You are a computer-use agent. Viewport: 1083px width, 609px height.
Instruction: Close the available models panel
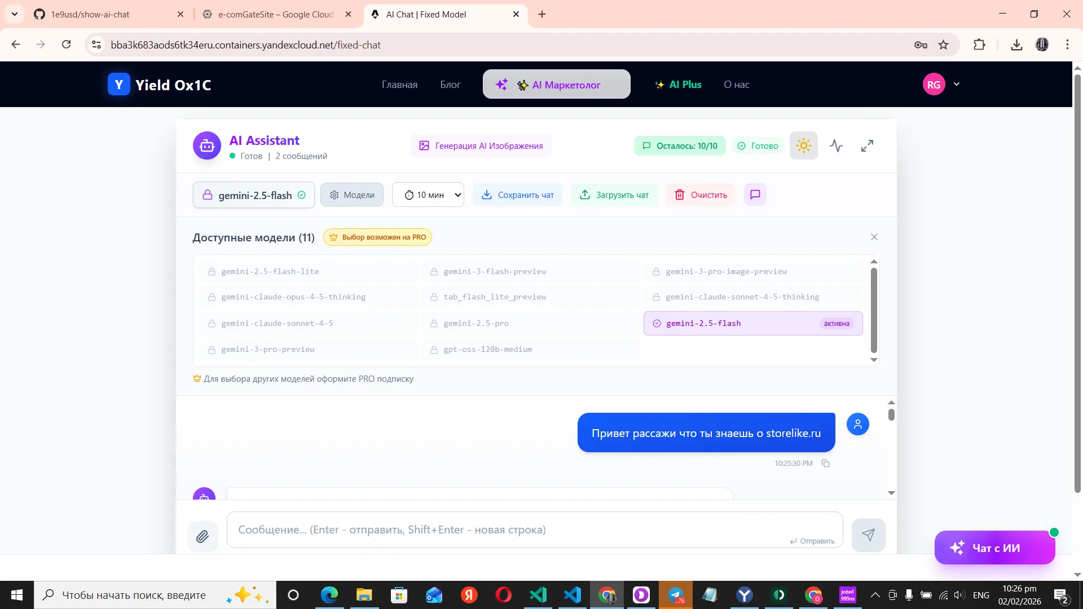(874, 237)
